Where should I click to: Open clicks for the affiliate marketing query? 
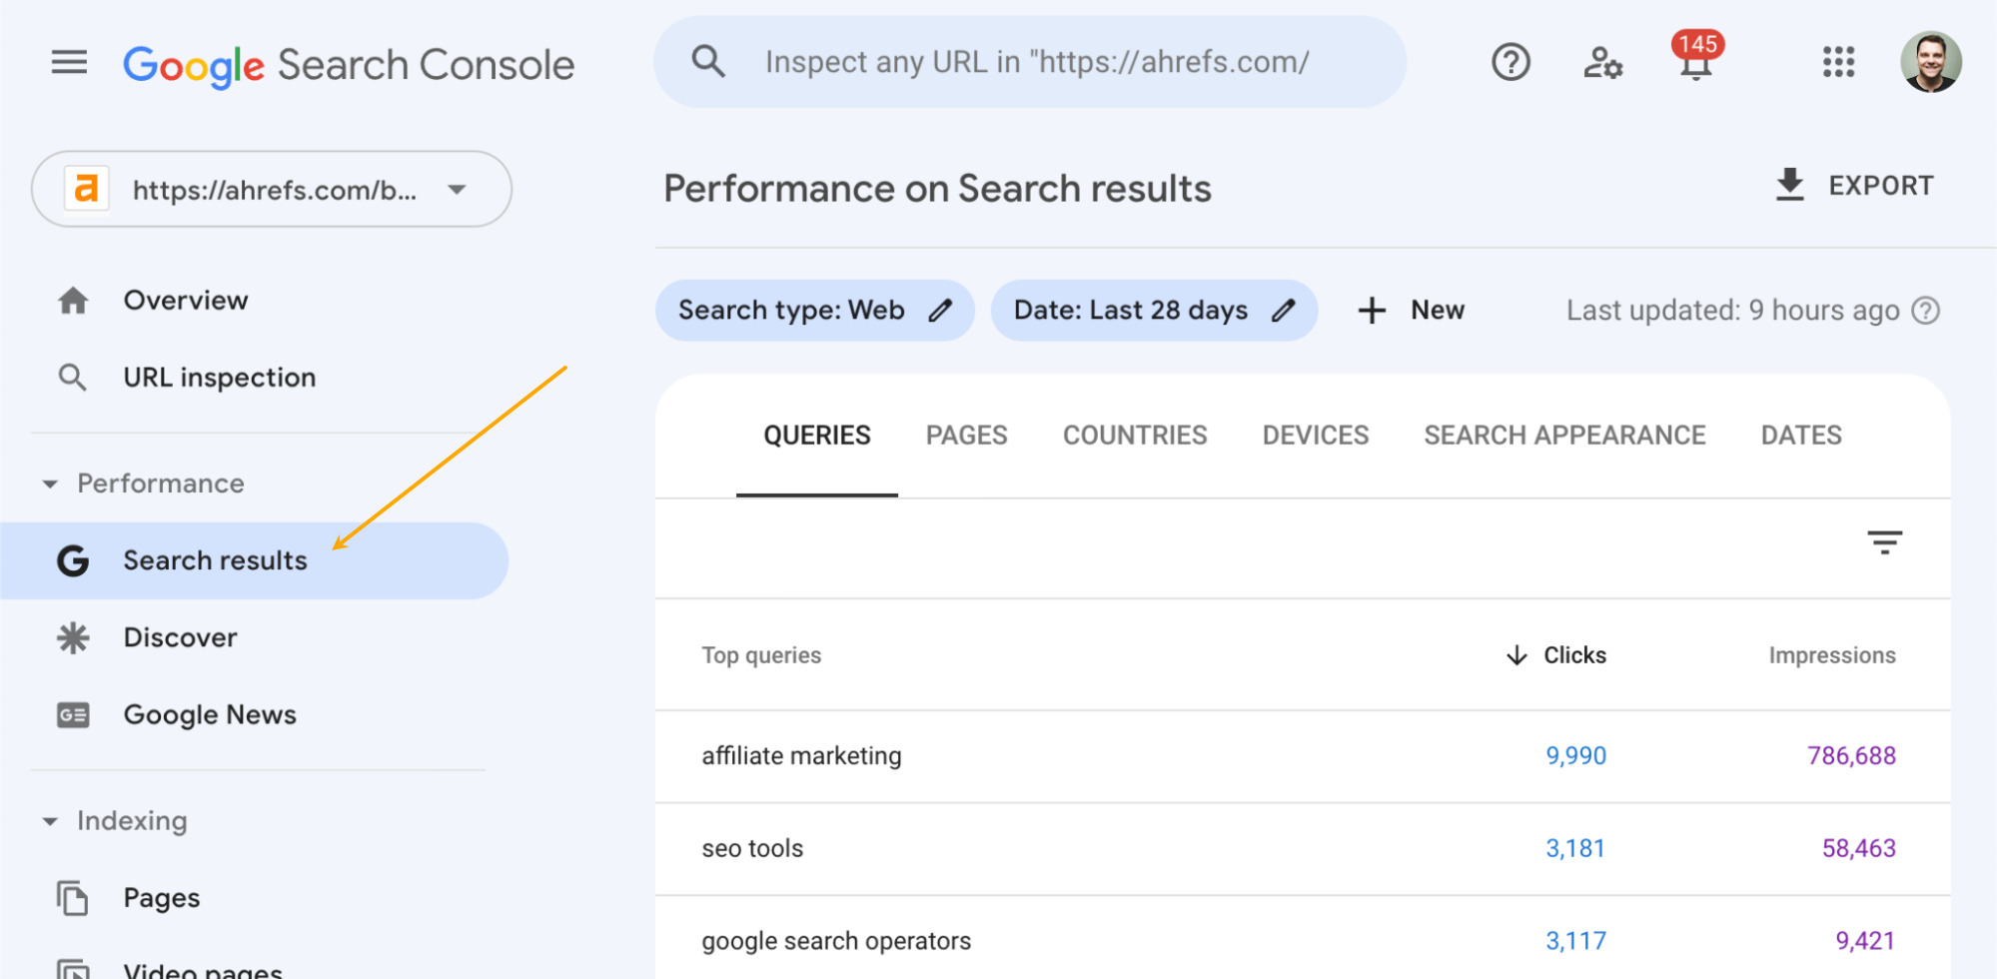pyautogui.click(x=1575, y=756)
